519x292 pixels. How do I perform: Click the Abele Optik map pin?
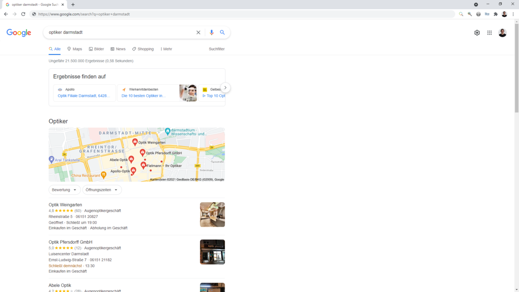pyautogui.click(x=131, y=160)
